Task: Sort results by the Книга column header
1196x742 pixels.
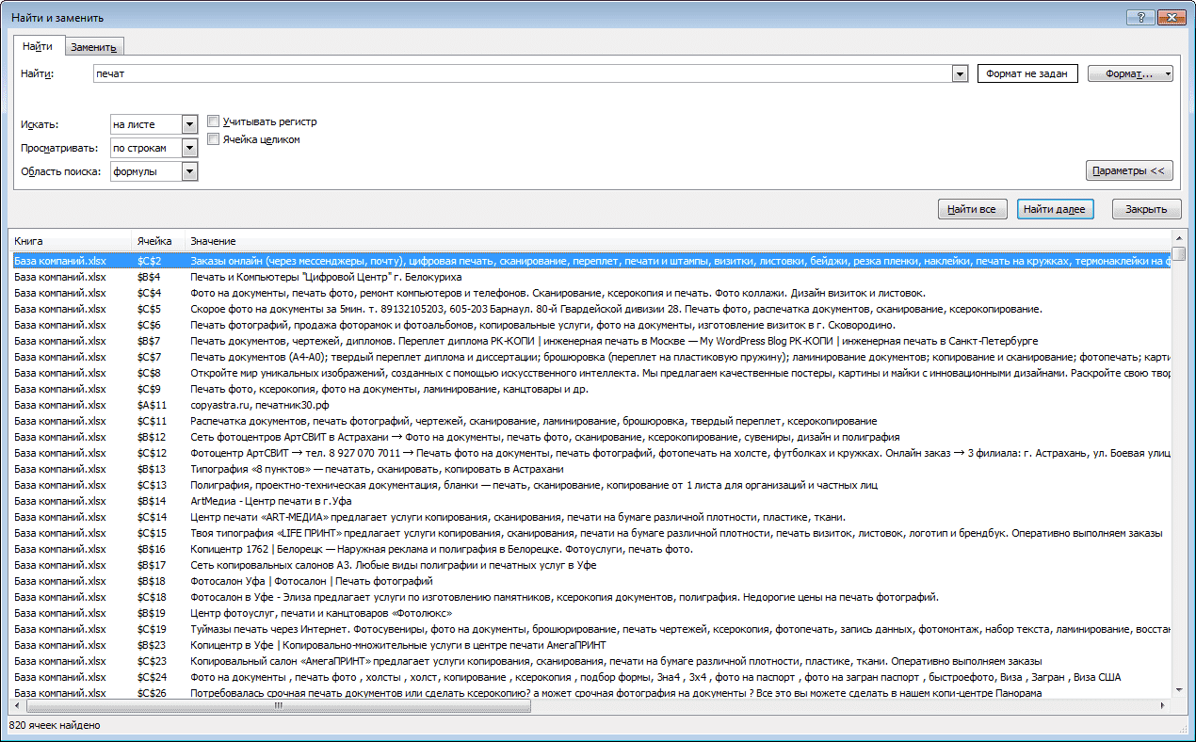Action: [x=69, y=242]
